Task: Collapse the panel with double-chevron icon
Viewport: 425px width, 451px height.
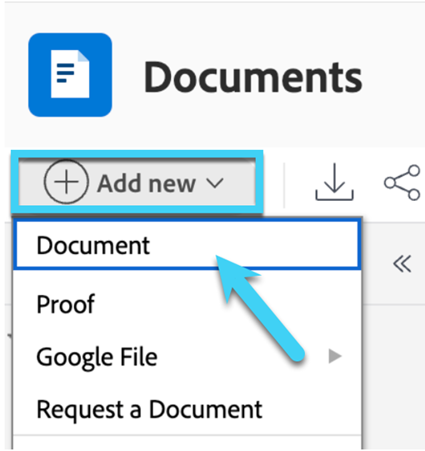Action: (402, 263)
